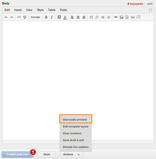This screenshot has width=156, height=159.
Task: Click Publish post now button
Action: click(x=17, y=155)
